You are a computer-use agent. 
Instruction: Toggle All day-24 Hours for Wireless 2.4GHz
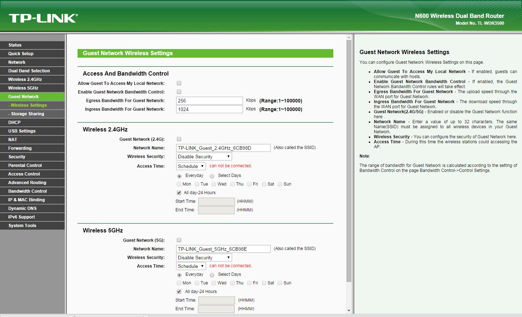click(179, 193)
